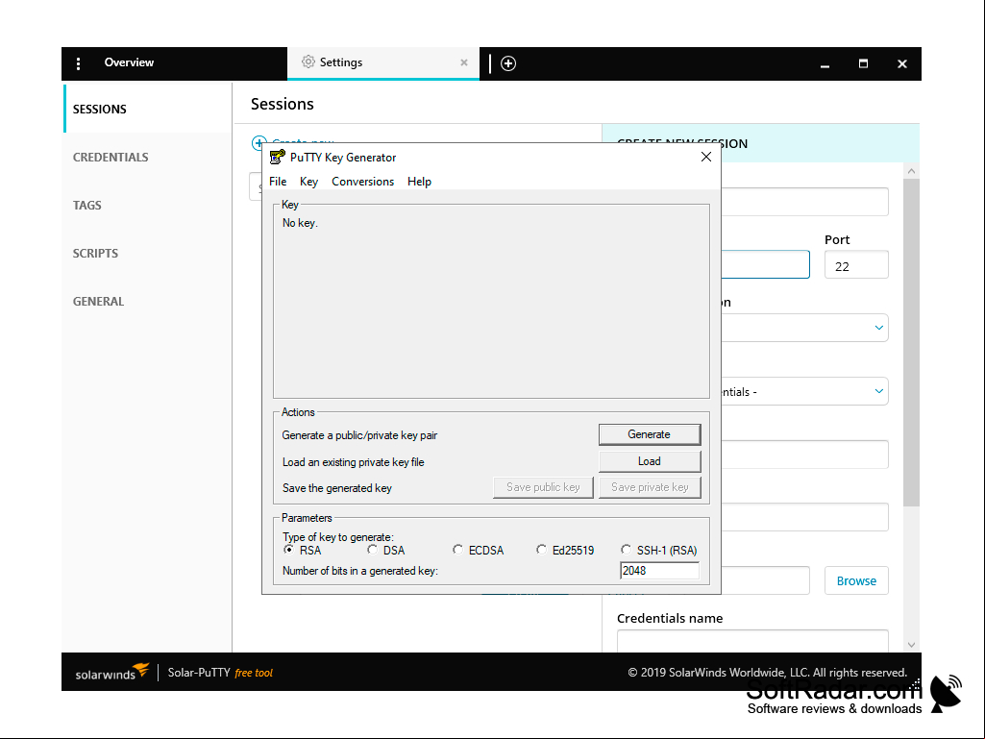
Task: Click scrollbar down arrow in session panel
Action: [912, 645]
